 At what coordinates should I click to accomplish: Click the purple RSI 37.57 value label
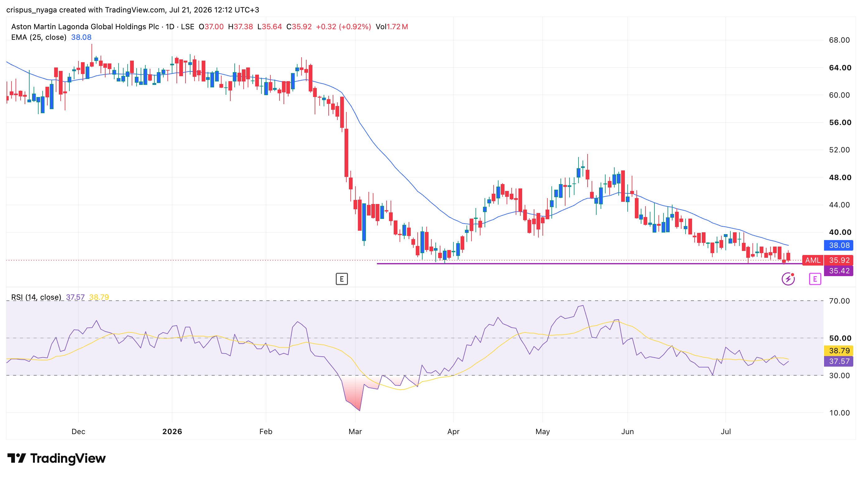[839, 361]
